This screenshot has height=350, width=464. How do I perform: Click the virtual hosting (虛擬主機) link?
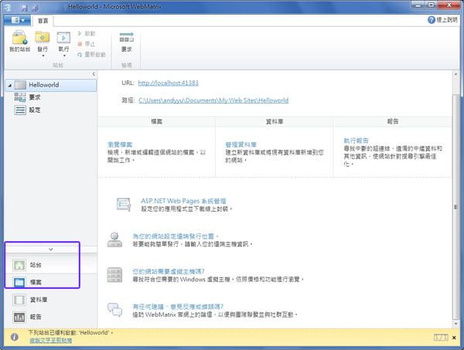pos(169,271)
